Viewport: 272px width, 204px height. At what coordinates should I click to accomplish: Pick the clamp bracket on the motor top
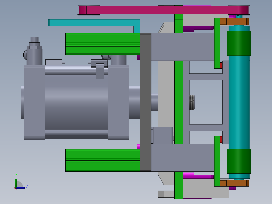click(99, 69)
